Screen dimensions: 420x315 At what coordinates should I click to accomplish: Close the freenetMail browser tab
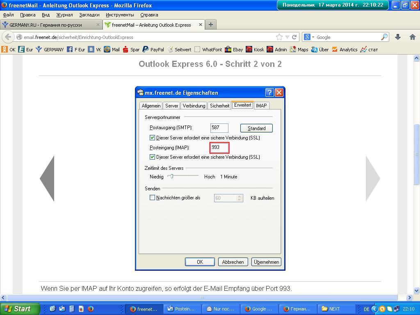click(200, 25)
